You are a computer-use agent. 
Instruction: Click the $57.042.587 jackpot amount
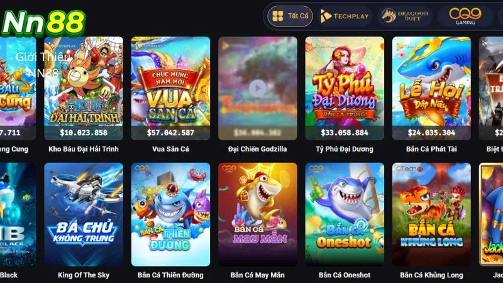pyautogui.click(x=170, y=133)
